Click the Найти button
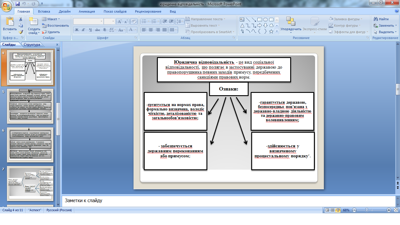Viewport: 400px width, 225px height. [x=381, y=19]
